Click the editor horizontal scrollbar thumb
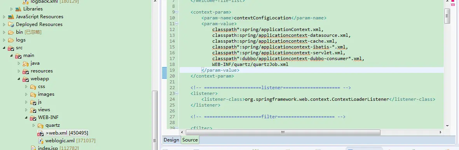This screenshot has height=150, width=459. 283,132
